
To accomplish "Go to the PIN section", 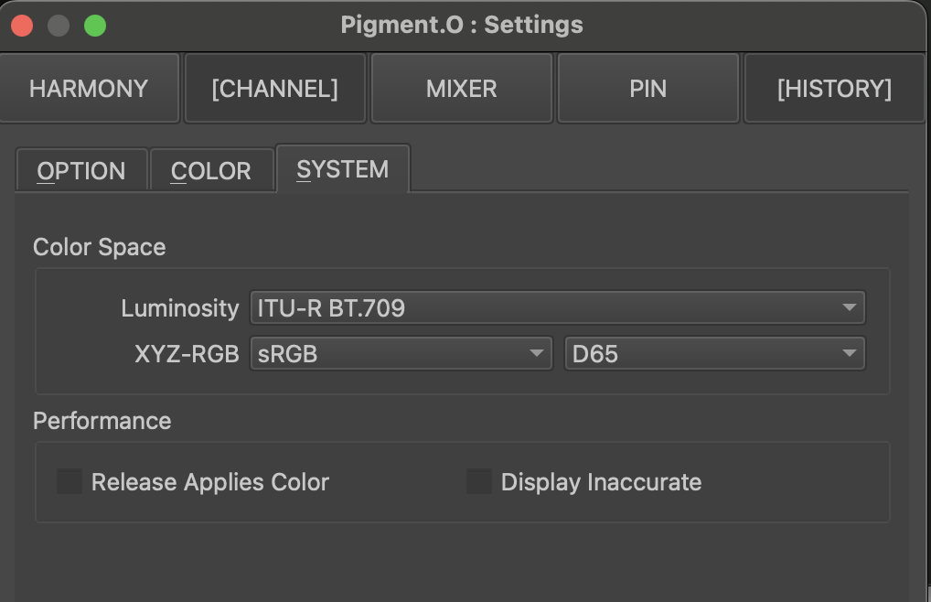I will [648, 89].
